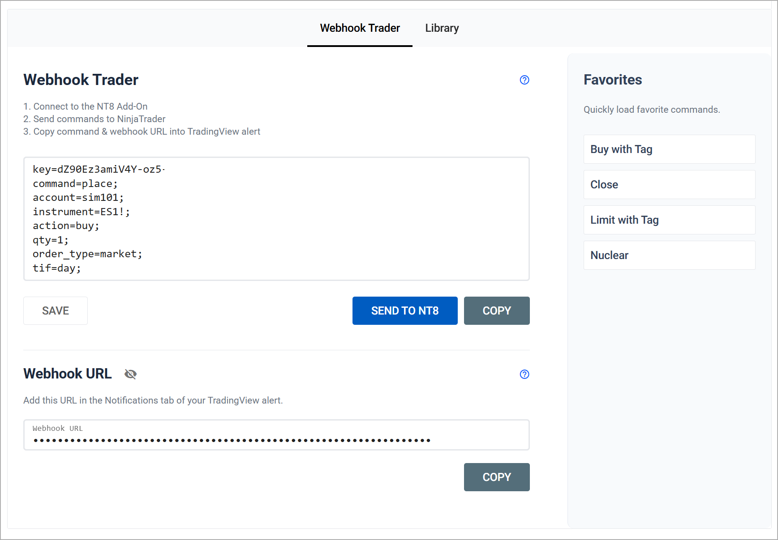Click the instrument=ES1! line in command box
The image size is (778, 540).
coord(81,212)
